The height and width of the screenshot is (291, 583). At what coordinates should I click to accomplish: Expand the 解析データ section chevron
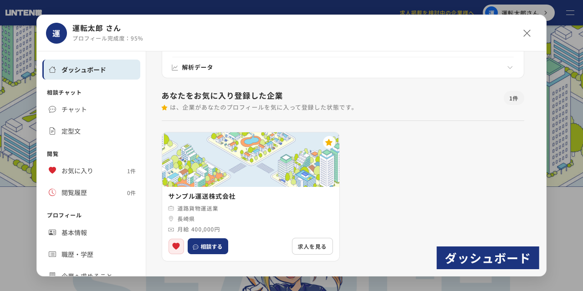510,67
